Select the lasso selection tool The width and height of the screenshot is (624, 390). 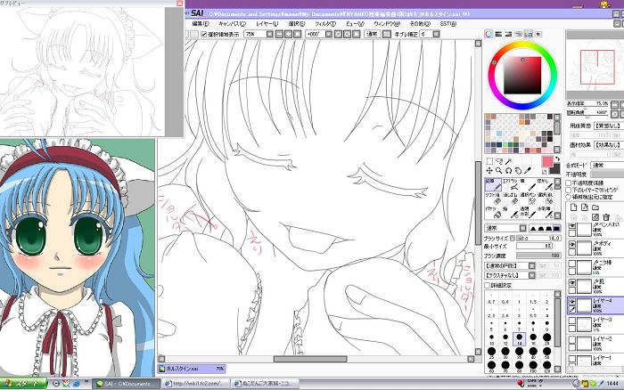click(x=499, y=161)
